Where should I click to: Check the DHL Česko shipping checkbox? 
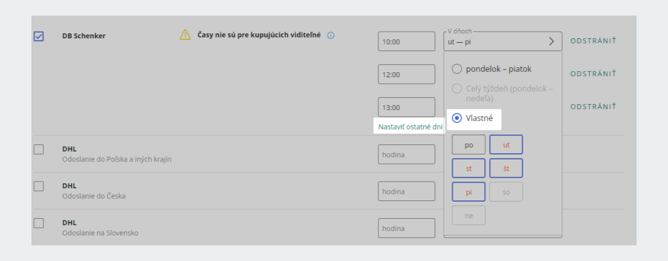[x=39, y=187]
